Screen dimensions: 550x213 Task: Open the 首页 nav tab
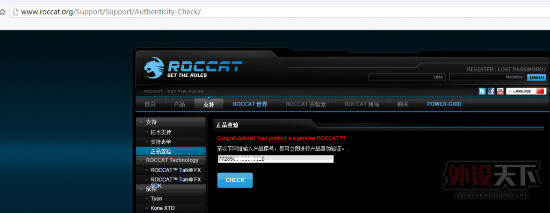(x=150, y=104)
